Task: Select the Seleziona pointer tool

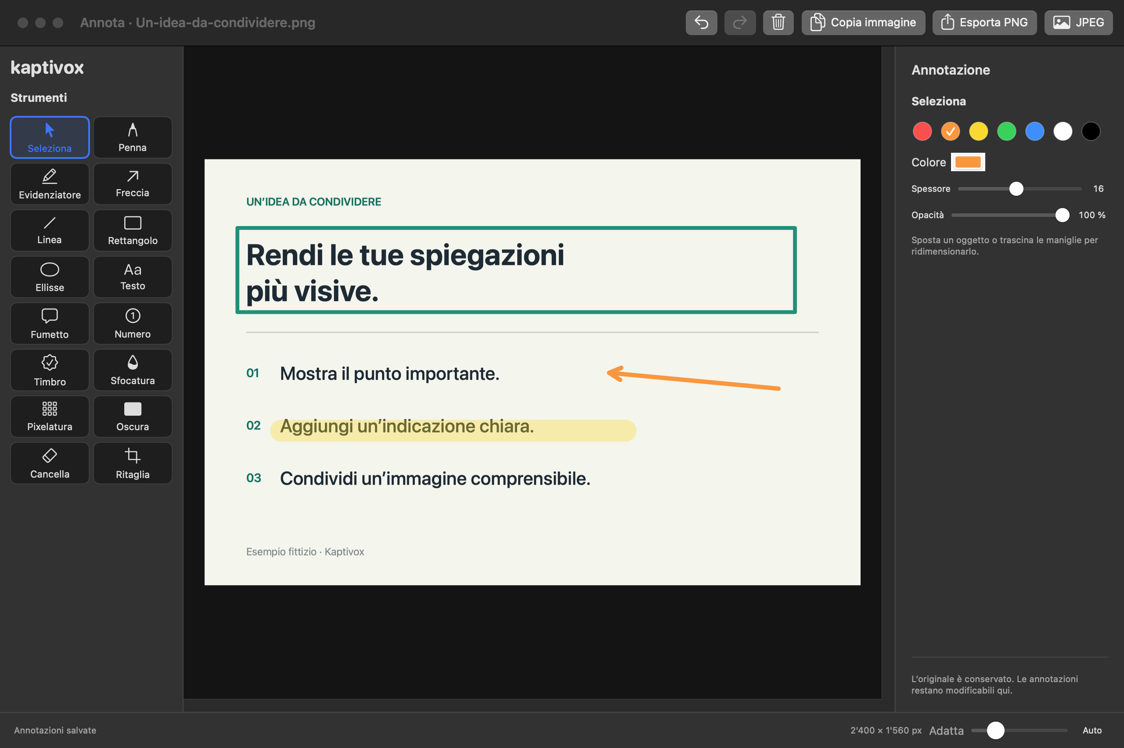Action: [50, 137]
